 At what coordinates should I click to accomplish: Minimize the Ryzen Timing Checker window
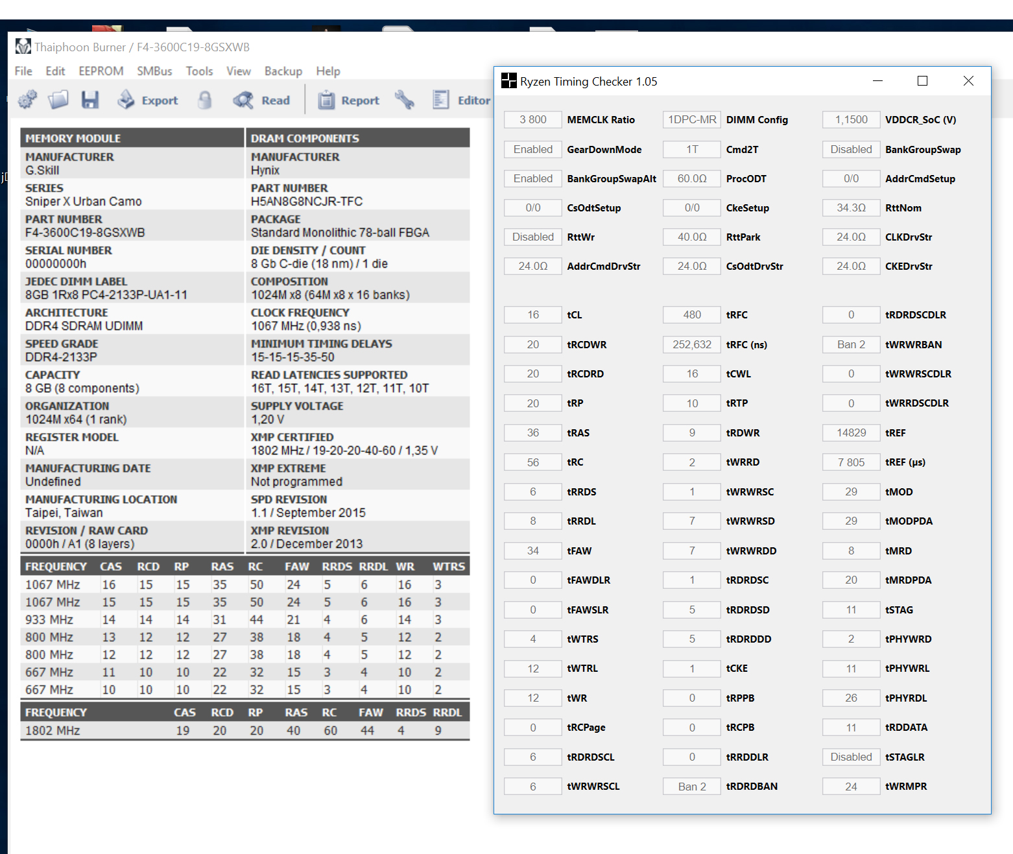[x=877, y=81]
